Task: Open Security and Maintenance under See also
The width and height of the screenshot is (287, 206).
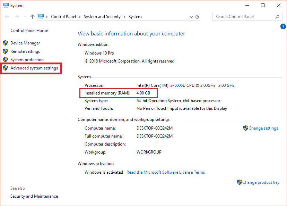Action: pyautogui.click(x=34, y=196)
